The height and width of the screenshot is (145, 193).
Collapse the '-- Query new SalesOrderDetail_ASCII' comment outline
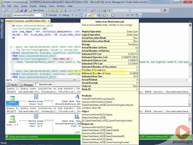click(11, 47)
